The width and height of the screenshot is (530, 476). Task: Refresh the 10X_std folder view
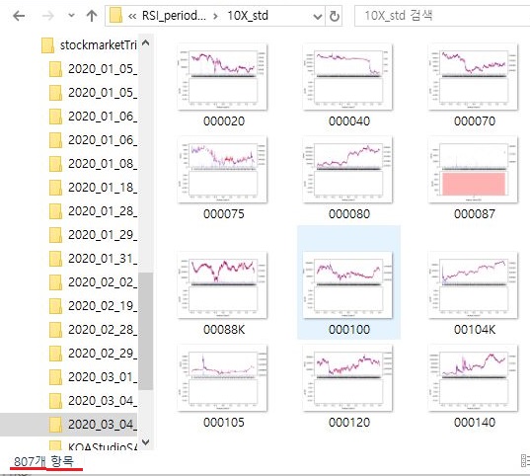click(334, 16)
